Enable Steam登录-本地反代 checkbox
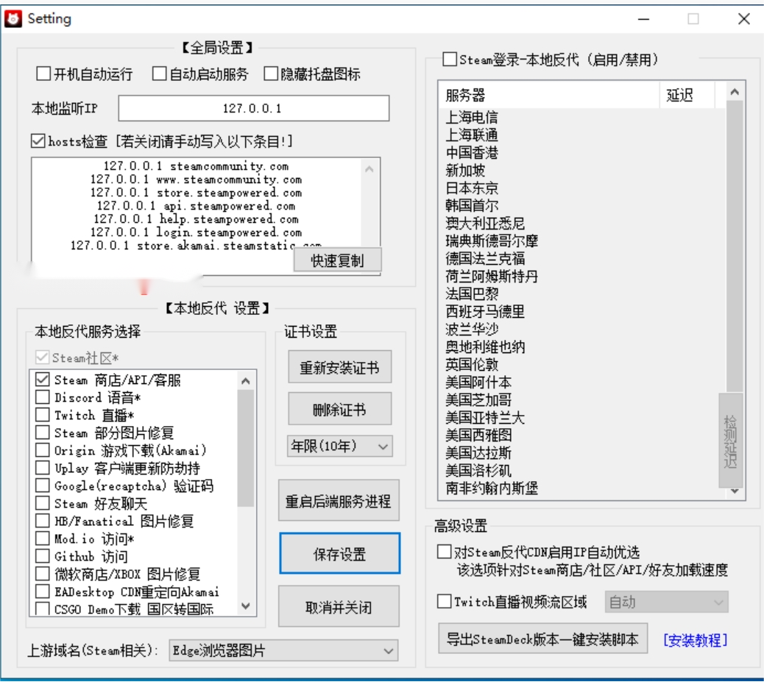Screen dimensions: 764x693 (450, 60)
